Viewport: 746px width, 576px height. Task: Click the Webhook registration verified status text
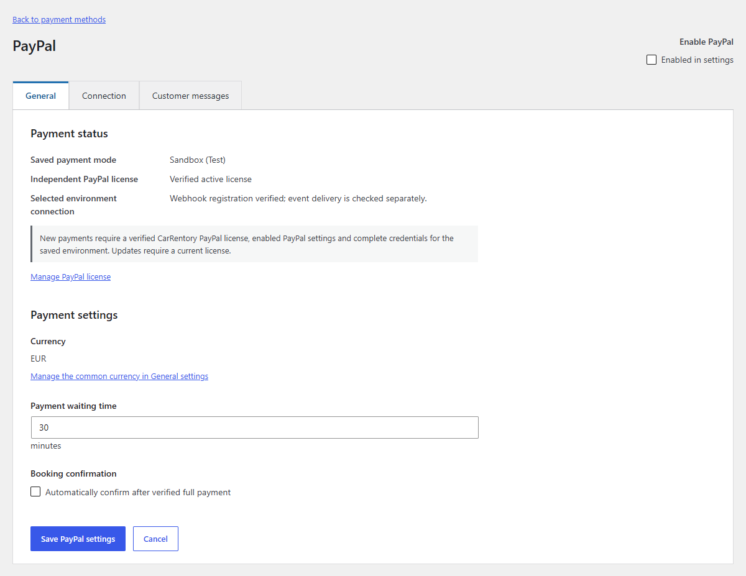[x=298, y=198]
